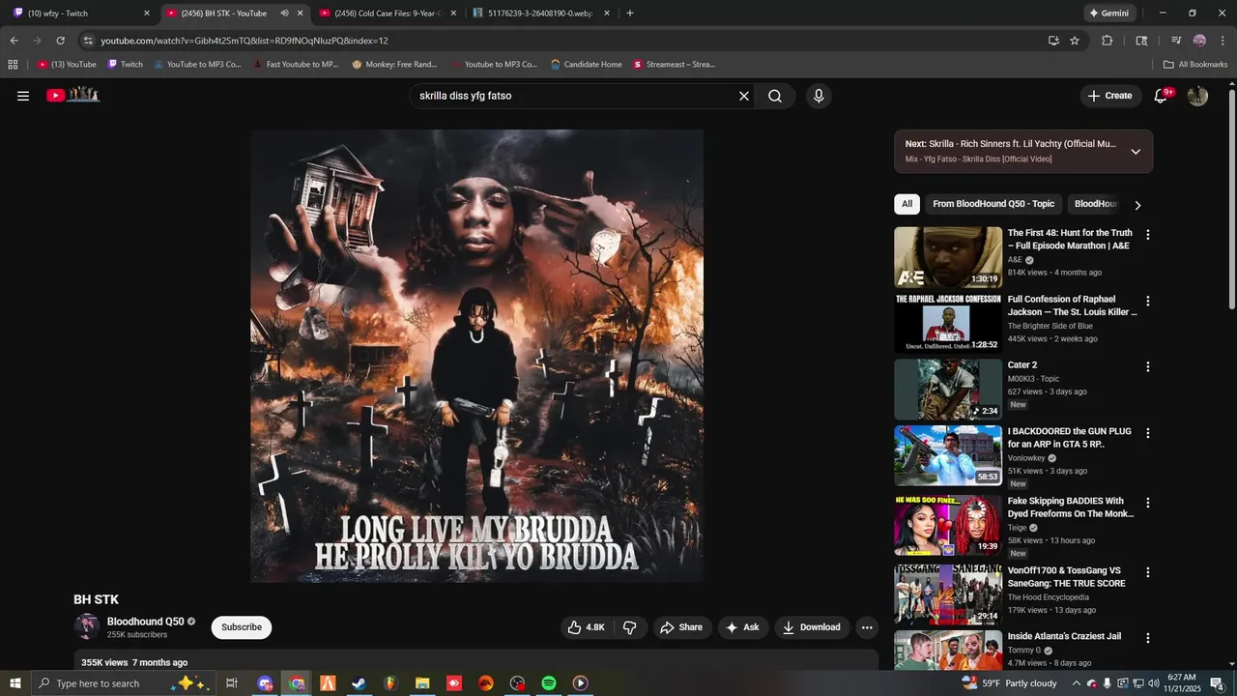Open File Explorer from the taskbar
Viewport: 1237px width, 696px height.
coord(422,683)
